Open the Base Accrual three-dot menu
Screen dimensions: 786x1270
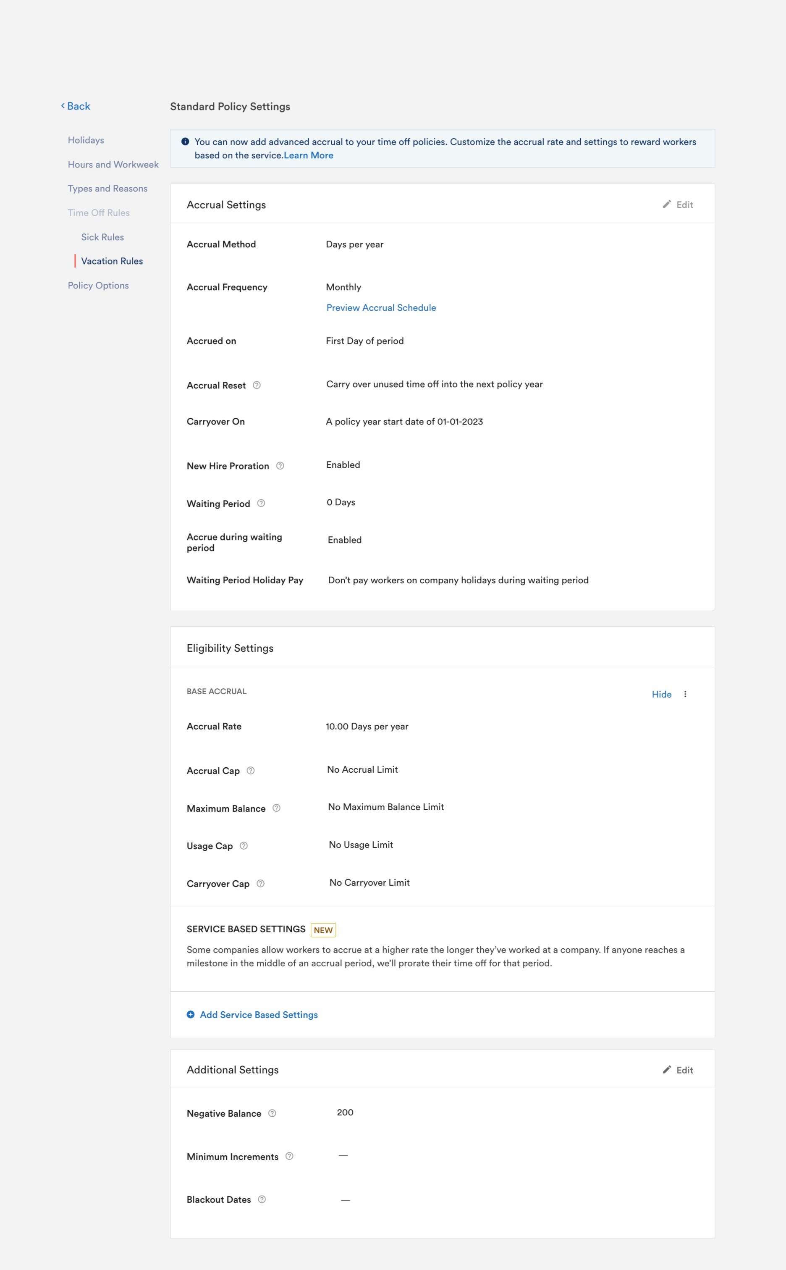point(685,694)
